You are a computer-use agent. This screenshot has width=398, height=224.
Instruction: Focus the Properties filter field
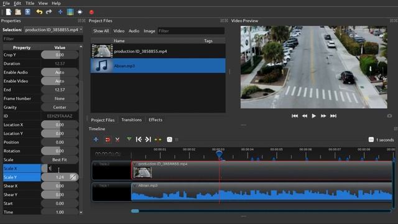coord(43,39)
